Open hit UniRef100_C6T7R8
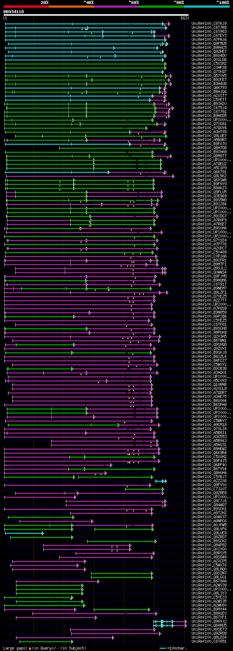Viewport: 233px width, 651px height. [209, 27]
